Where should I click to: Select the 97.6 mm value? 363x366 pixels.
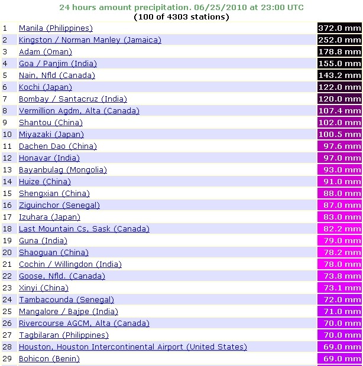(339, 146)
